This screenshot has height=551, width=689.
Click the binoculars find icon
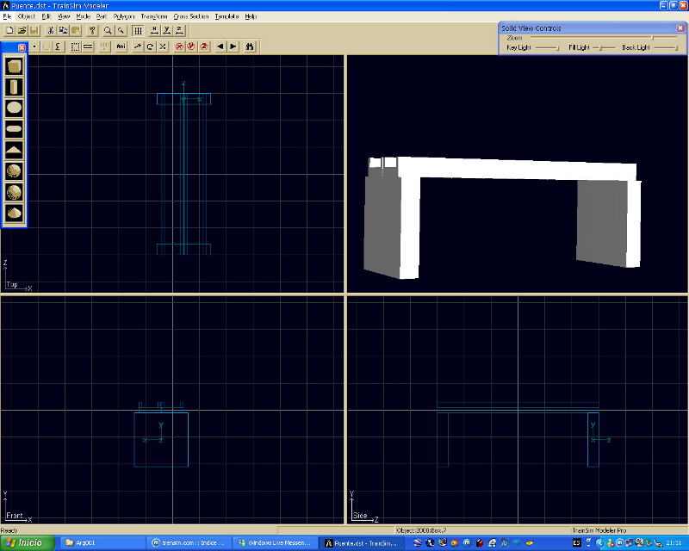[x=249, y=46]
